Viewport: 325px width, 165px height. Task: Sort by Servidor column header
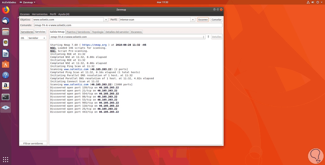coord(37,38)
